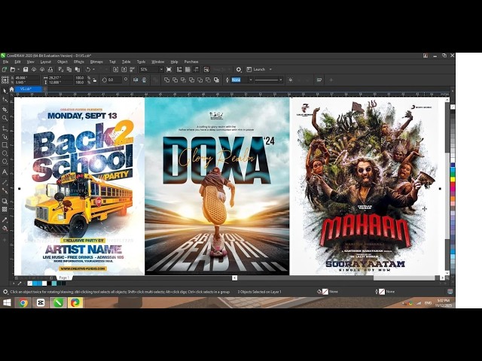The image size is (482, 361).
Task: Click the Copy icon in standard toolbar
Action: pyautogui.click(x=69, y=70)
